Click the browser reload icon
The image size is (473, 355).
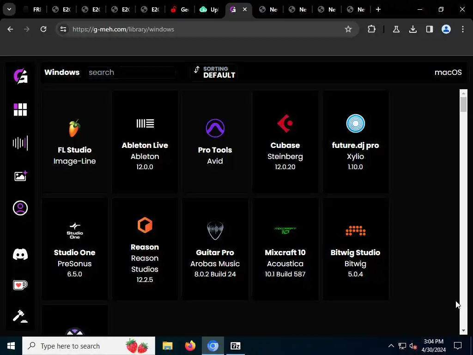pos(43,29)
